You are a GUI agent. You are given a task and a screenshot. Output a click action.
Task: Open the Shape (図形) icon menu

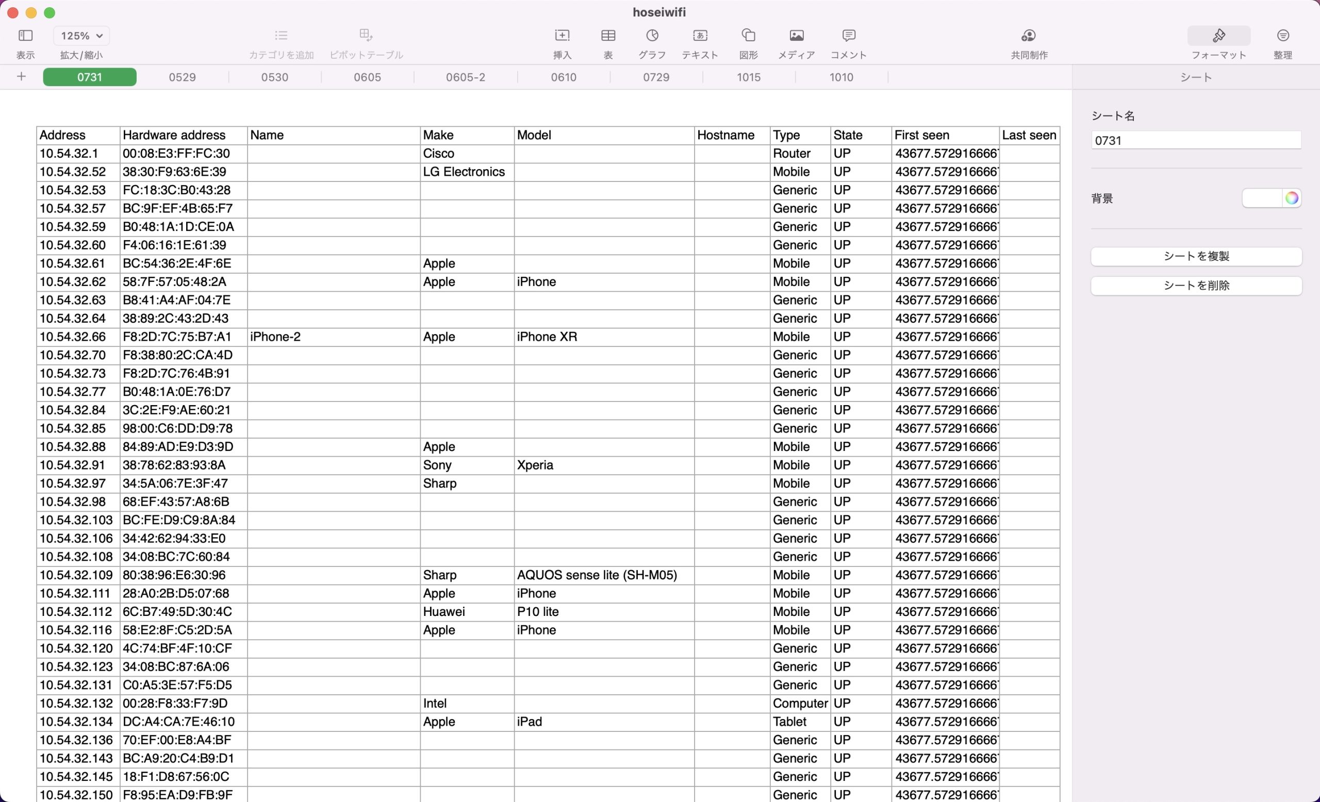point(748,36)
